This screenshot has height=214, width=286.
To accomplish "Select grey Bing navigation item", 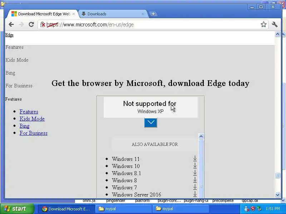I will [10, 73].
